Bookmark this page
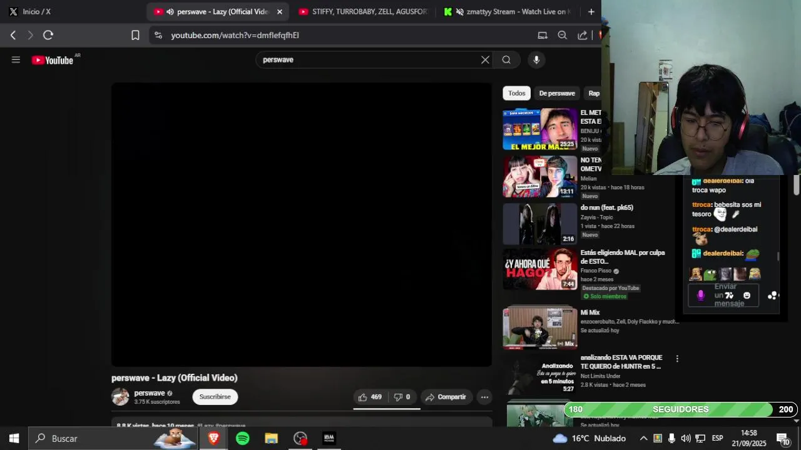801x450 pixels. pos(135,35)
